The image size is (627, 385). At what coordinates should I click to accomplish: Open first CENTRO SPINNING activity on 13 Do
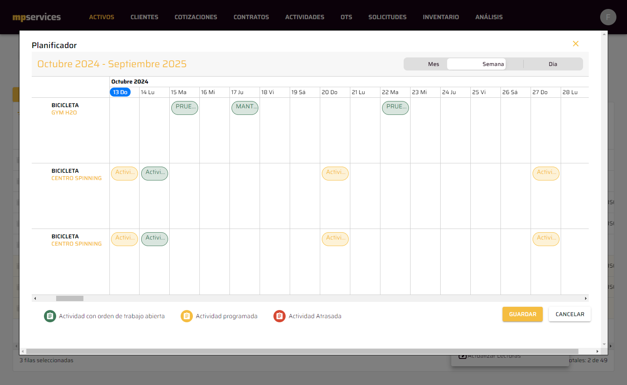[125, 173]
